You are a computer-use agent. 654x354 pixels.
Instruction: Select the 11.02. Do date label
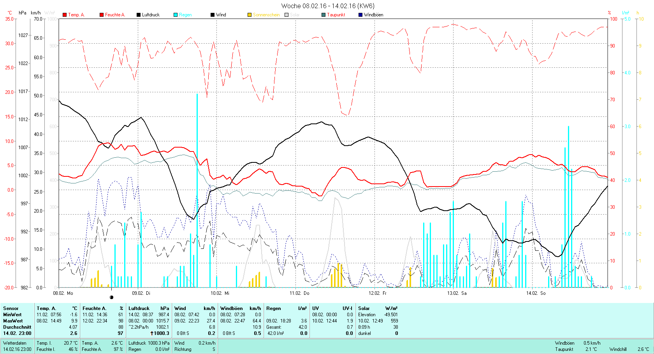[299, 293]
